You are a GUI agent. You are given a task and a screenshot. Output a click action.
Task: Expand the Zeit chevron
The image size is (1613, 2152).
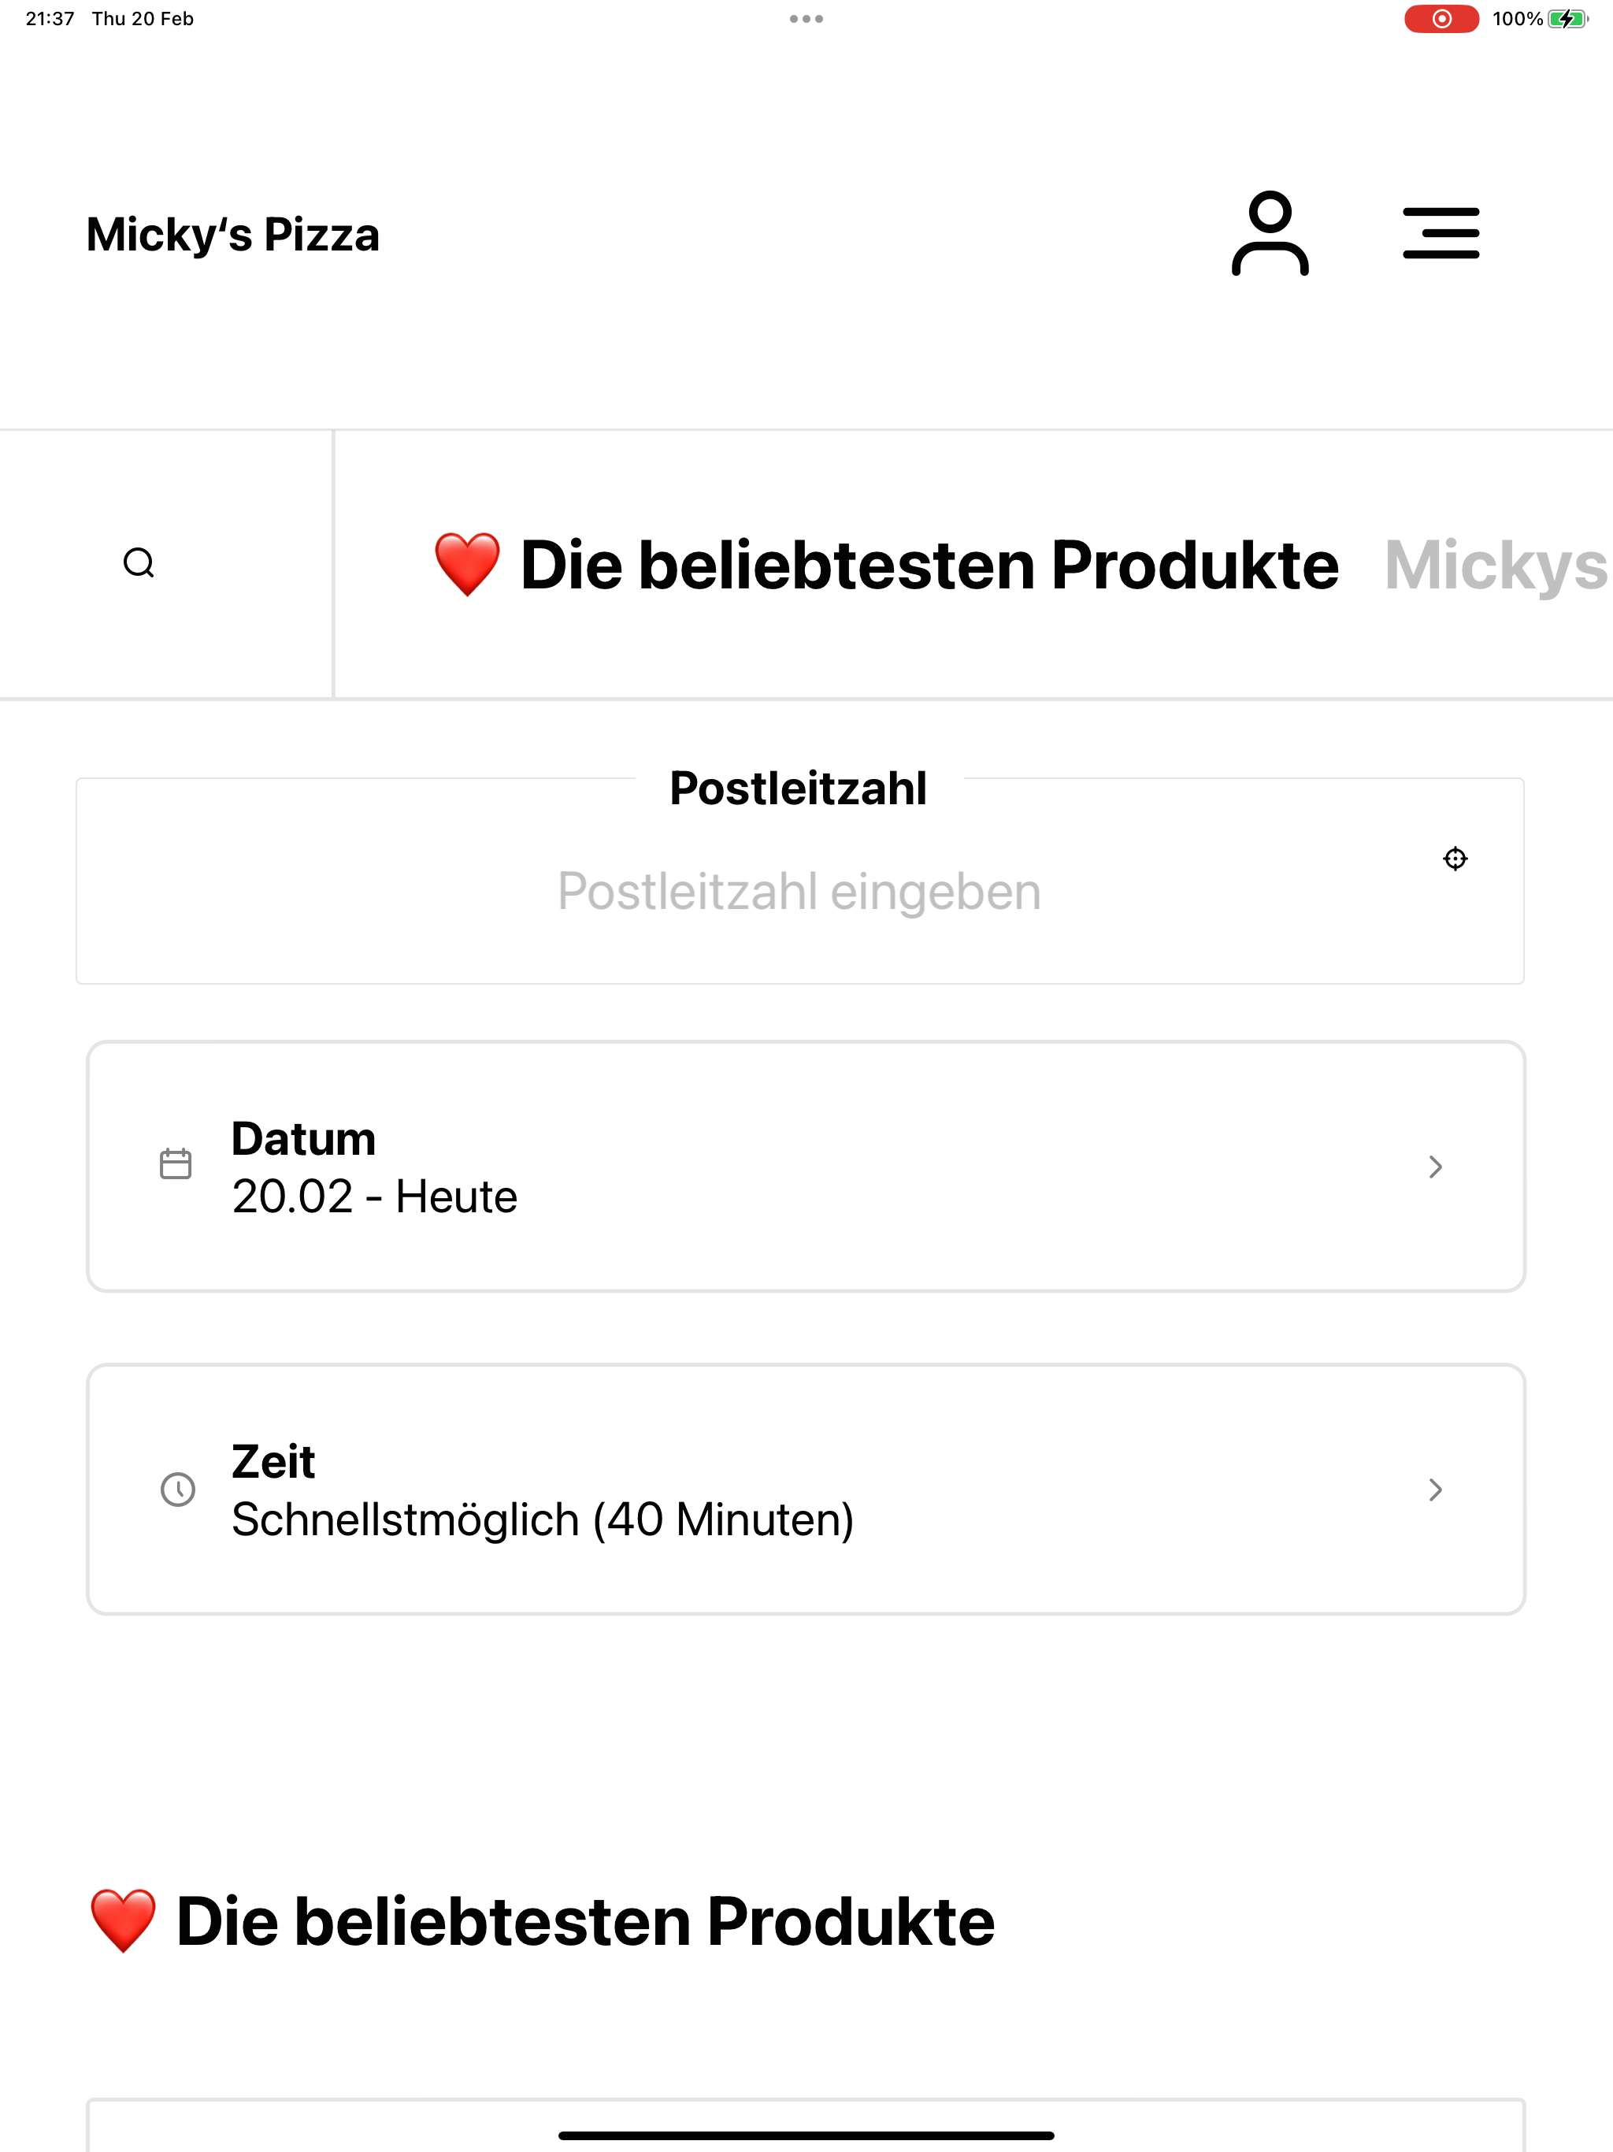tap(1435, 1490)
